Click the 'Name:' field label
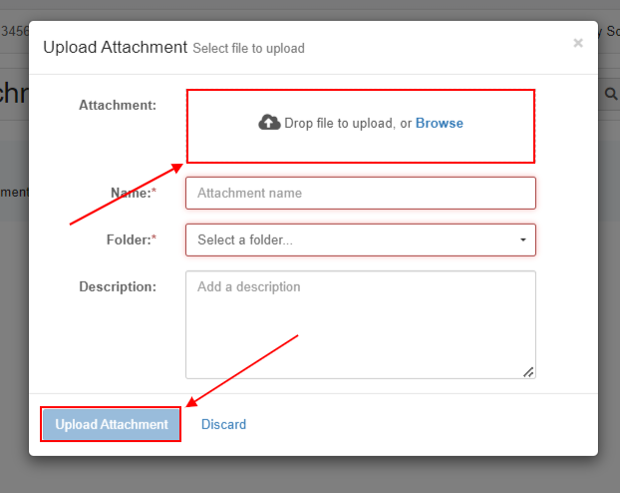Screen dimensions: 620x493 [x=132, y=193]
